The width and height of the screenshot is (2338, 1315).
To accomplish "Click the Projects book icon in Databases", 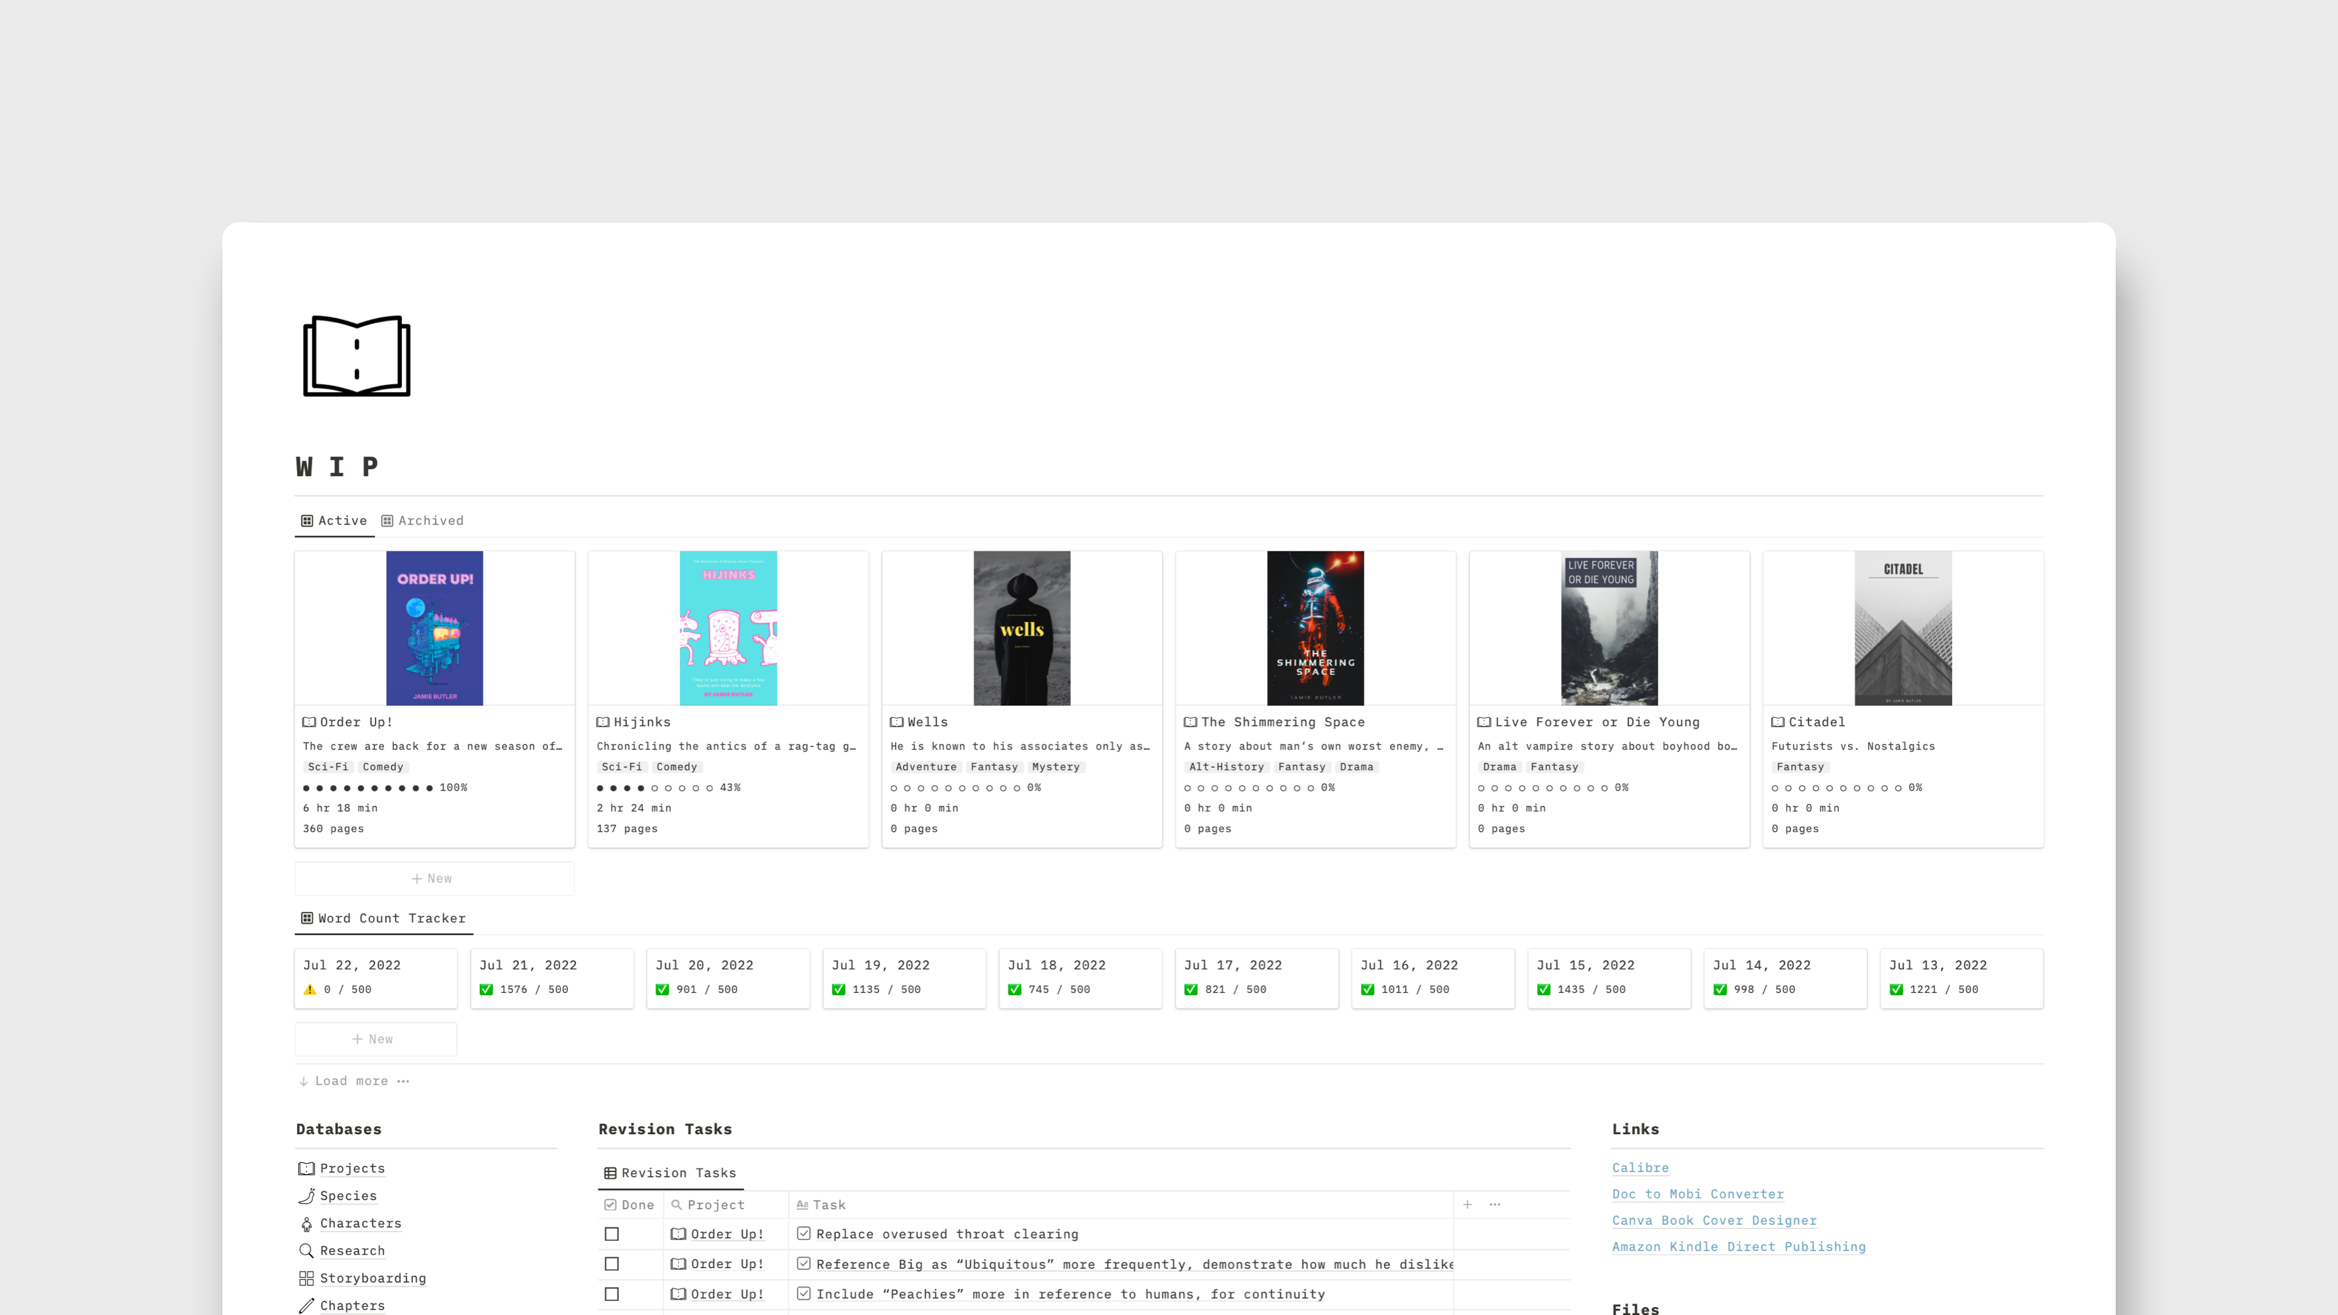I will (307, 1168).
